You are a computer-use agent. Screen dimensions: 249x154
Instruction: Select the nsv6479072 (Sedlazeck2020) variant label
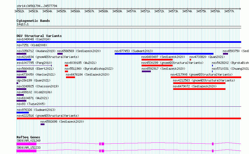[x=195, y=86]
